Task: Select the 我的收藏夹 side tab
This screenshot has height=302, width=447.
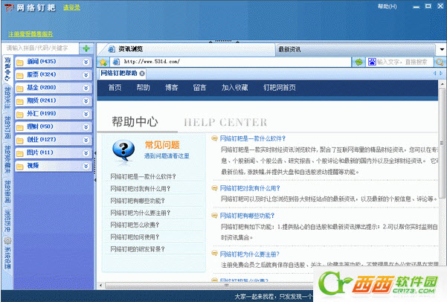Action: [x=7, y=158]
